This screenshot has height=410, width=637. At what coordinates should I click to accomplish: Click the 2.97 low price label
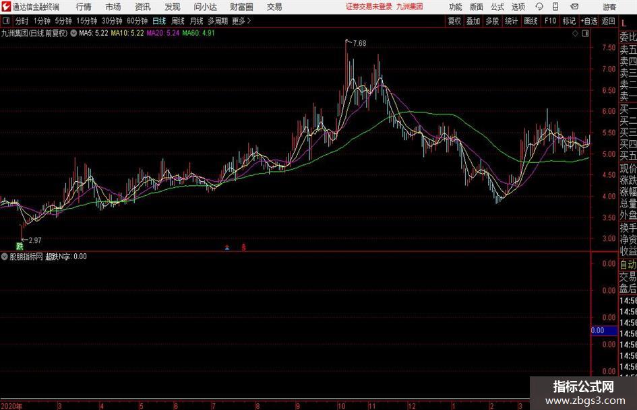click(35, 240)
